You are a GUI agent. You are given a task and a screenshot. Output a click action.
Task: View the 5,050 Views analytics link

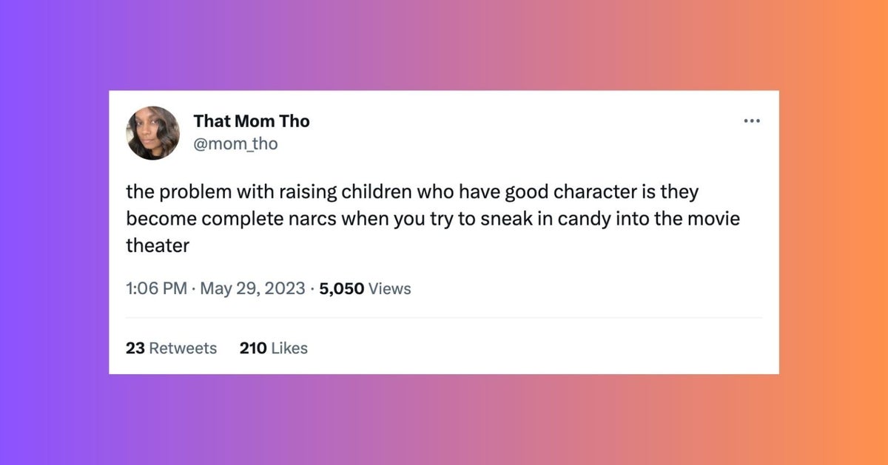pos(365,288)
